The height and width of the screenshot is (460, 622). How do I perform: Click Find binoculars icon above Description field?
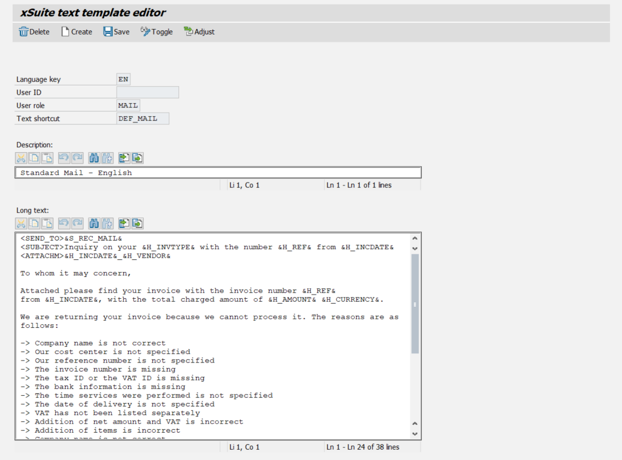[x=94, y=158]
